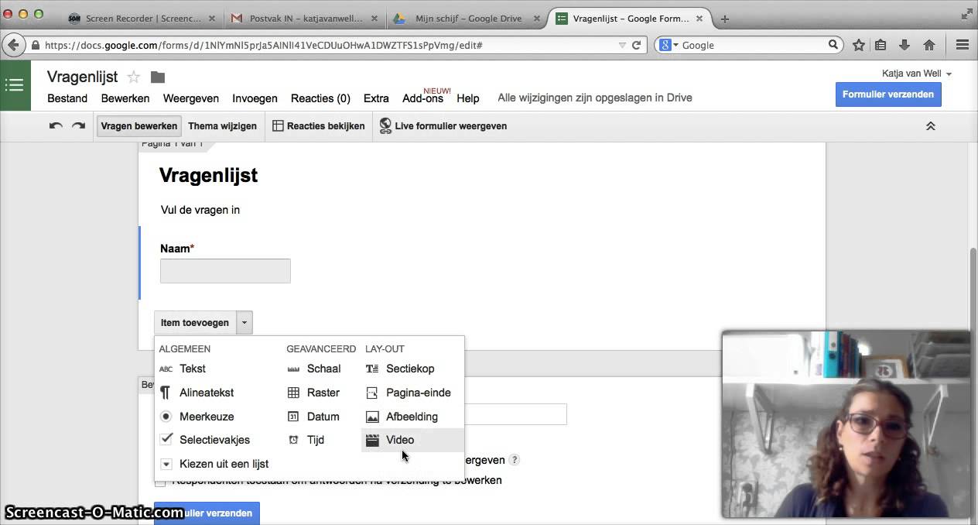Bookmark this page with star icon
978x525 pixels.
pos(859,45)
